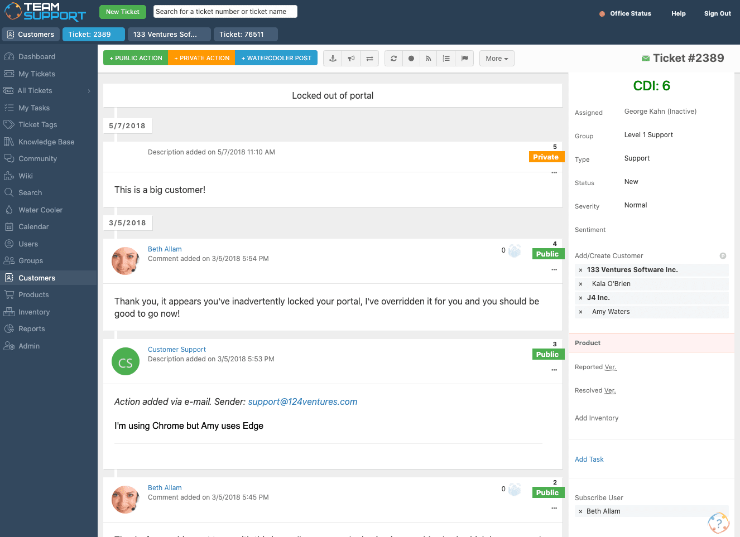
Task: Open the help chat bubble icon
Action: point(718,523)
